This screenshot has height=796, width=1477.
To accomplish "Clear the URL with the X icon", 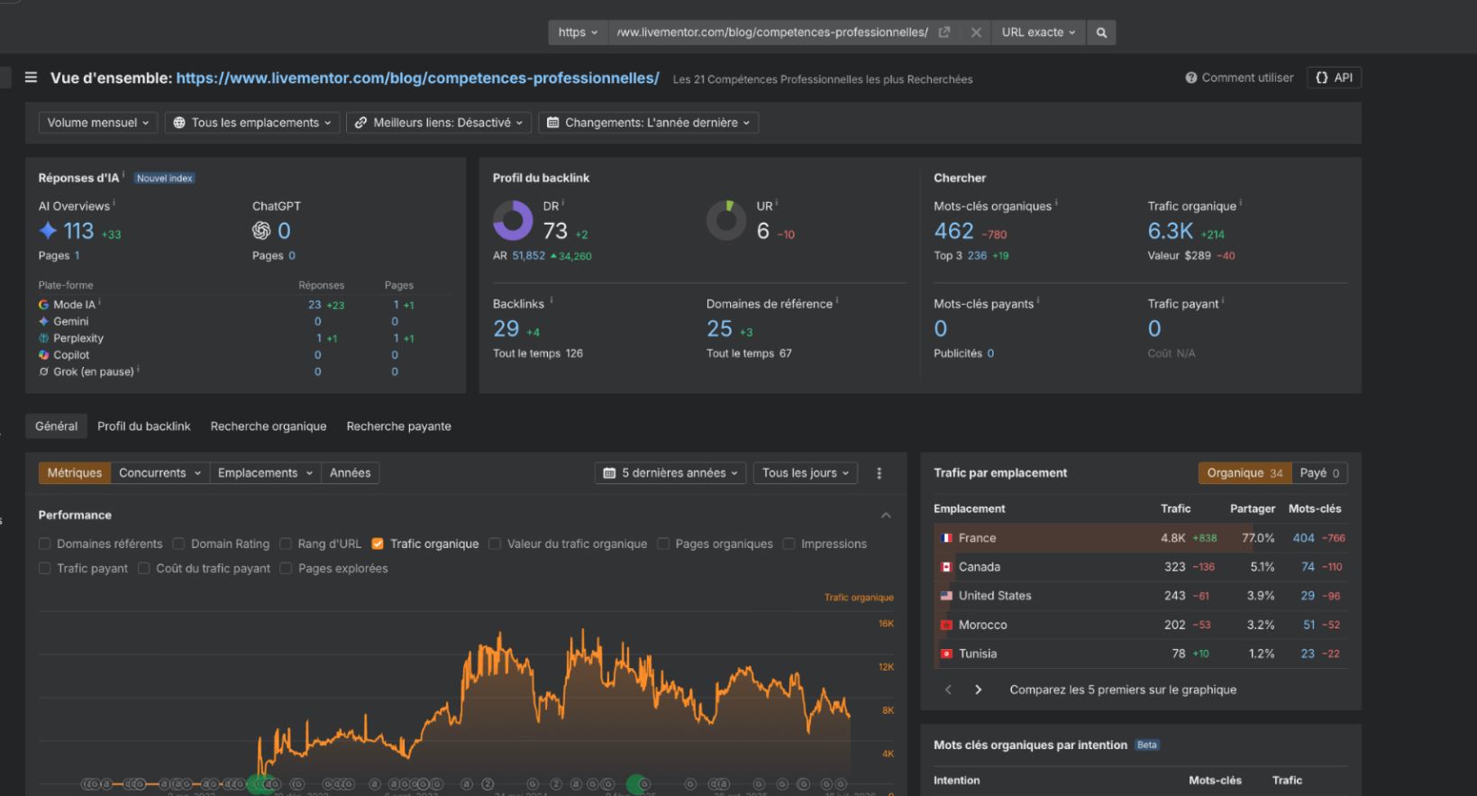I will (x=976, y=32).
